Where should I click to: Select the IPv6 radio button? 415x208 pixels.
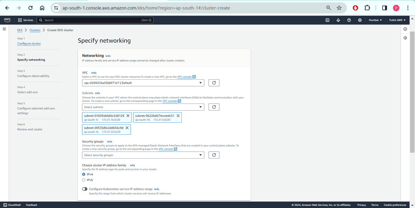pyautogui.click(x=84, y=180)
